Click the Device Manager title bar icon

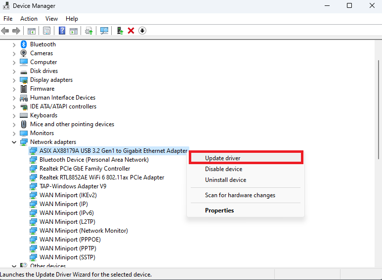6,5
